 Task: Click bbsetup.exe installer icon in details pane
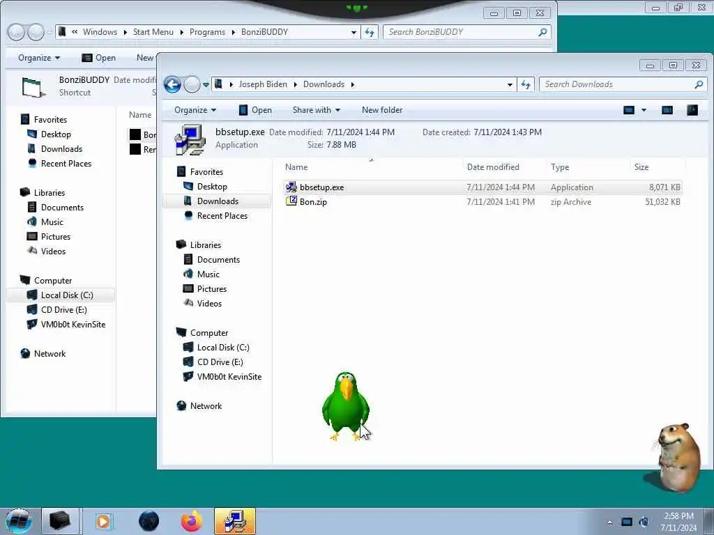(x=190, y=139)
